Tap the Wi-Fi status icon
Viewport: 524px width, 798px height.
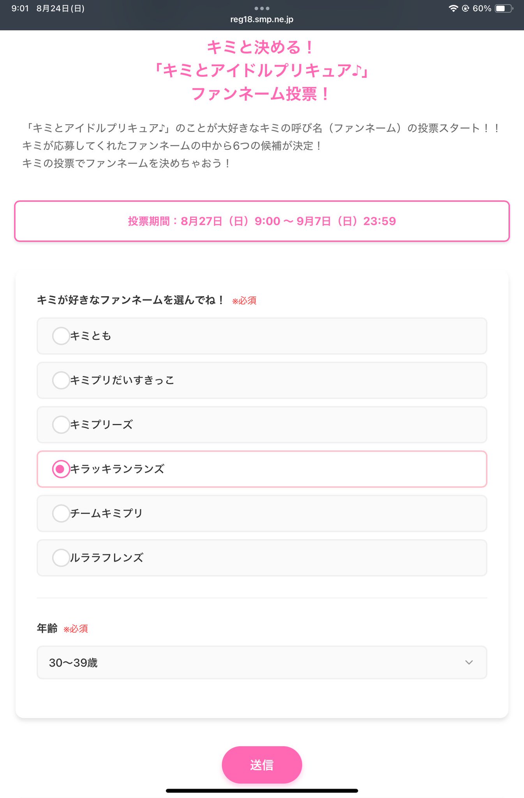tap(453, 8)
